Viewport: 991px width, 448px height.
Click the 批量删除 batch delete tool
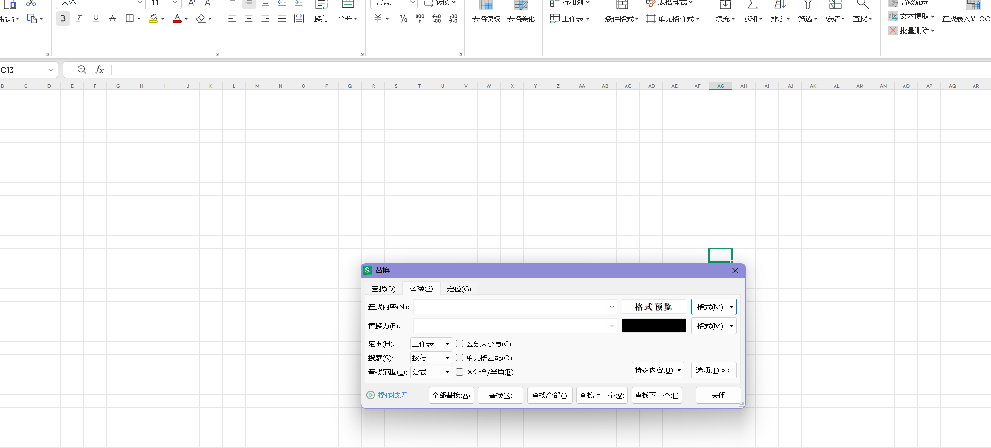tap(912, 31)
